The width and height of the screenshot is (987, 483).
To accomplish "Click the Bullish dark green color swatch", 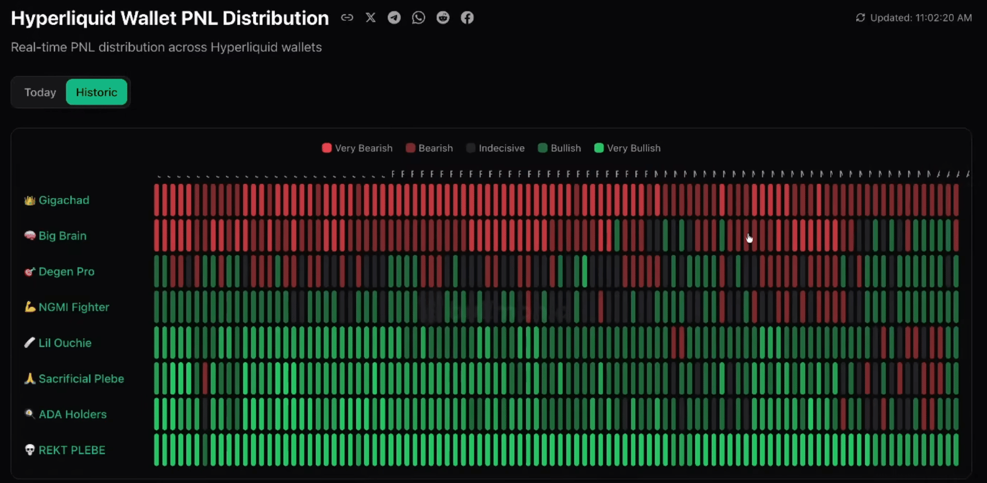I will (x=542, y=148).
